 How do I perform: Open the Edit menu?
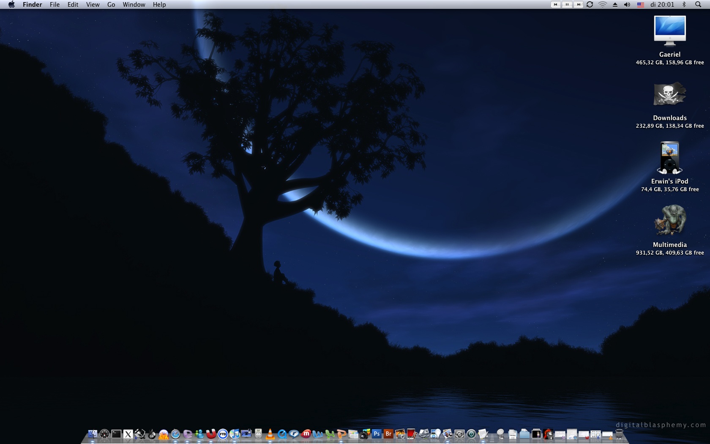[73, 5]
